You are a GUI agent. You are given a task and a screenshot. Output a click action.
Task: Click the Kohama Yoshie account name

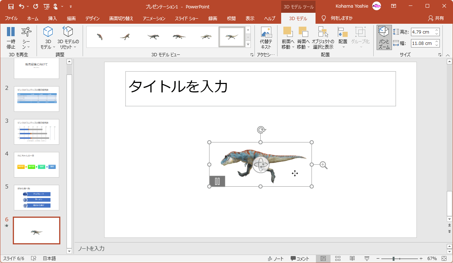352,6
